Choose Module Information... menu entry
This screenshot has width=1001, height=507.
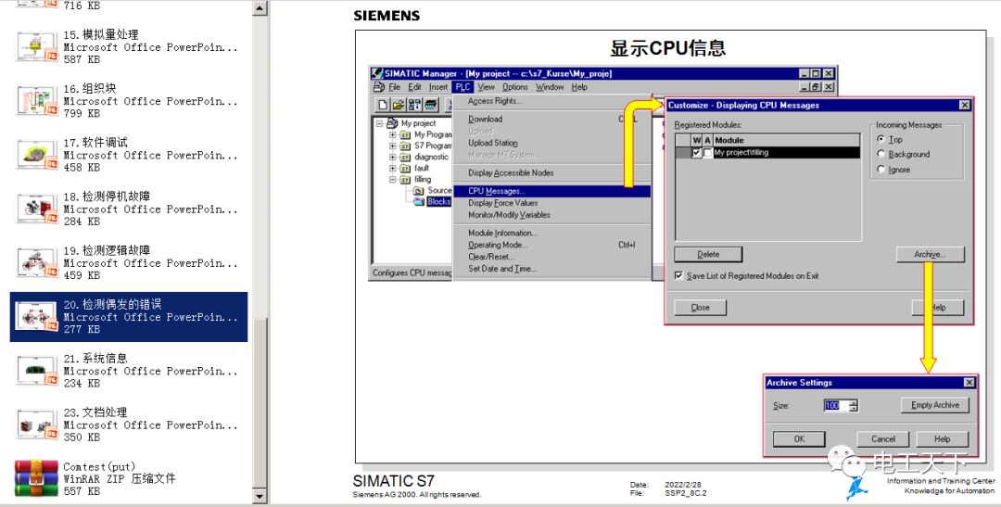coord(502,233)
